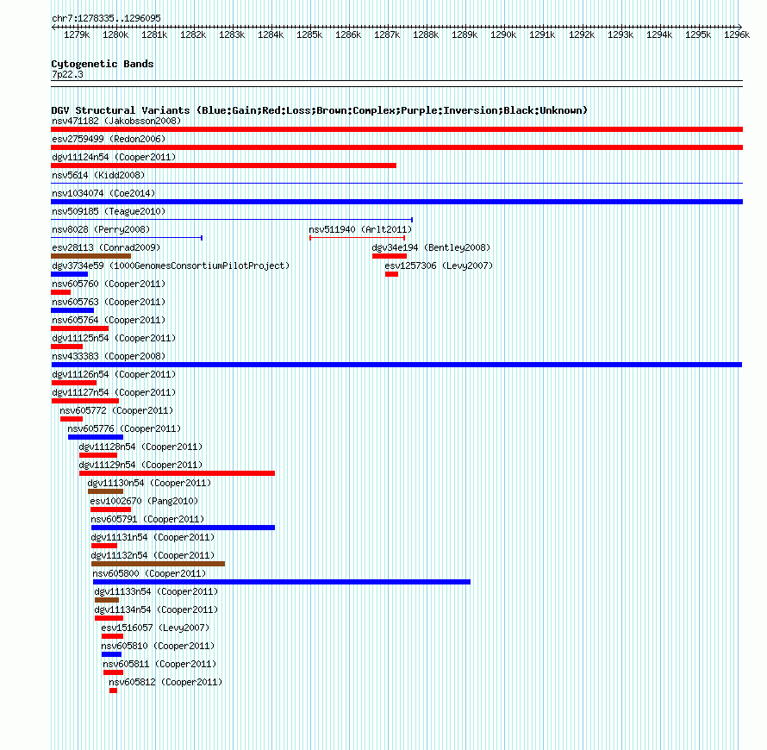Click the red bar under nsv471182

click(396, 129)
